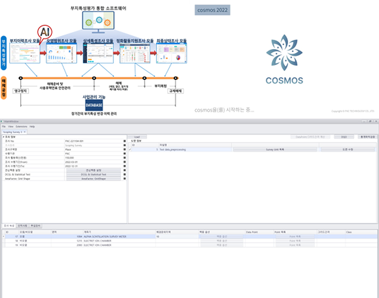Viewport: 379px width, 298px height.
Task: Select the second tab above the bottom table
Action: (x=22, y=226)
